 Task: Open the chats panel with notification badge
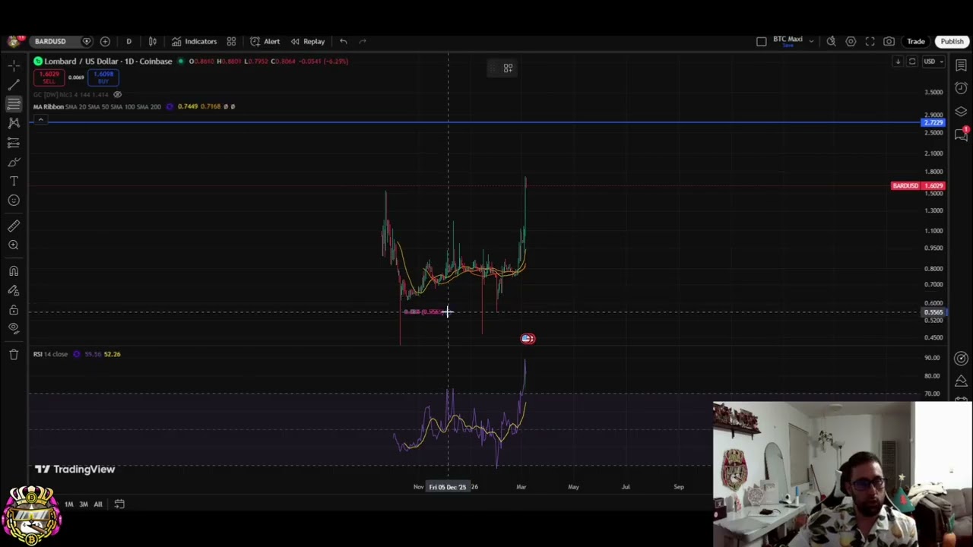(962, 134)
